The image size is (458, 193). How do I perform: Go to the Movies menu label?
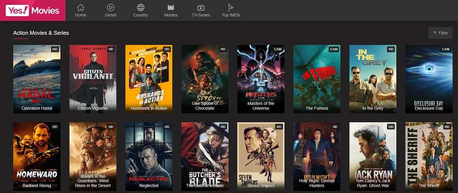point(170,15)
